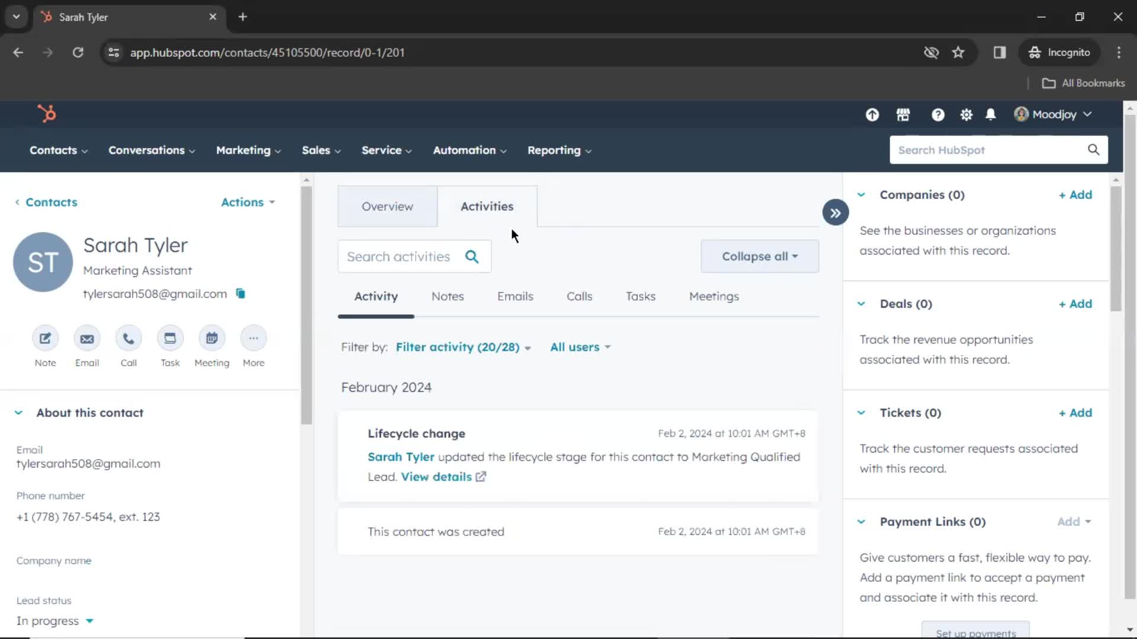
Task: Open the Reporting navigation menu
Action: click(560, 150)
